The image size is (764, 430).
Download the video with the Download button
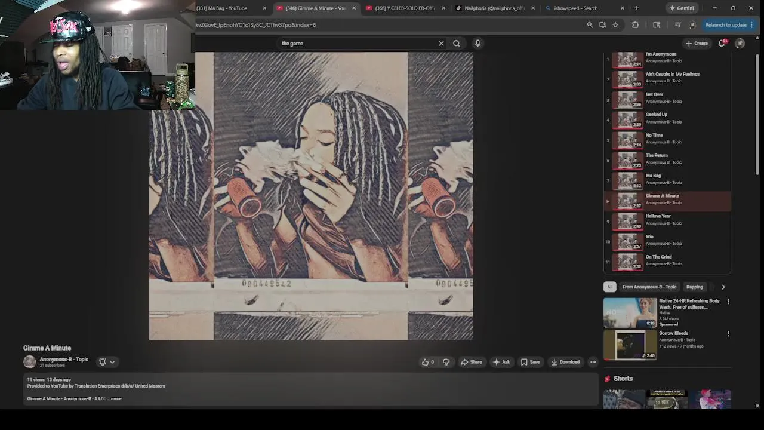tap(565, 362)
